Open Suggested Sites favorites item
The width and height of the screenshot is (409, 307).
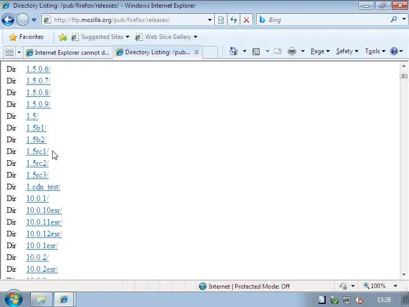[100, 37]
